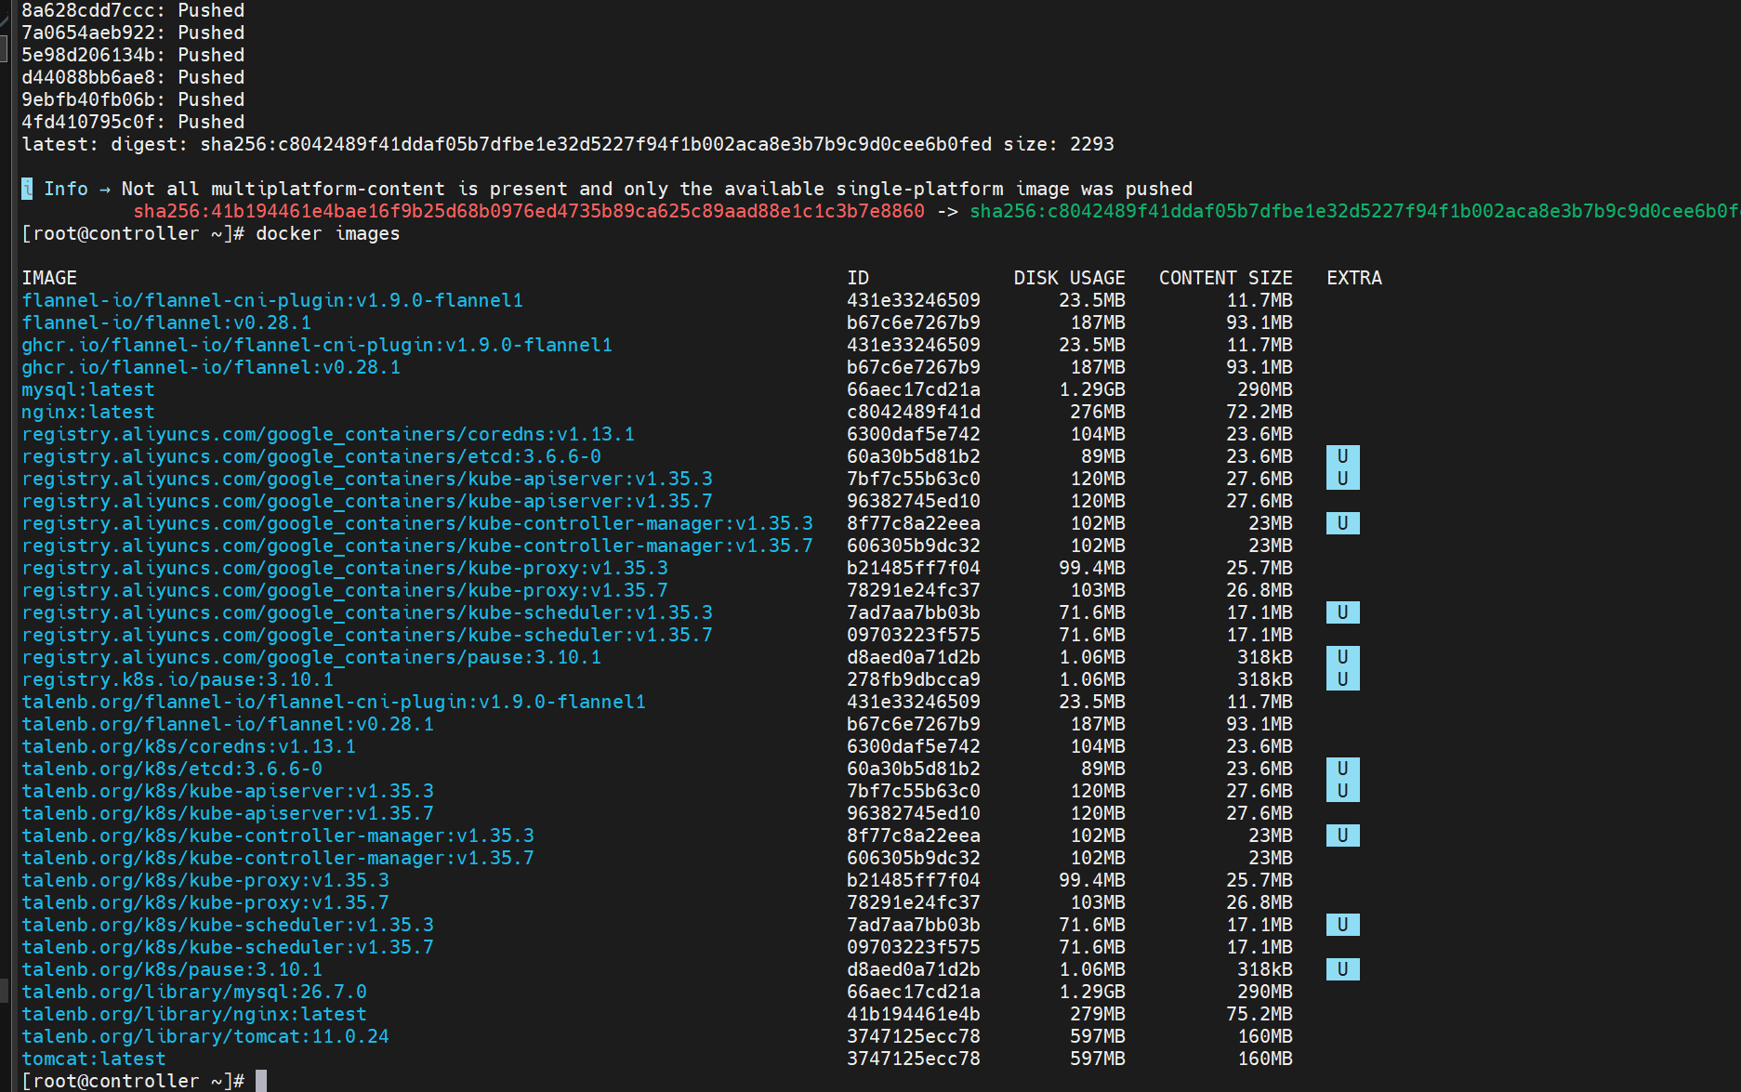1741x1092 pixels.
Task: Click the 4fd410795c0f: Pushed line
Action: (133, 122)
